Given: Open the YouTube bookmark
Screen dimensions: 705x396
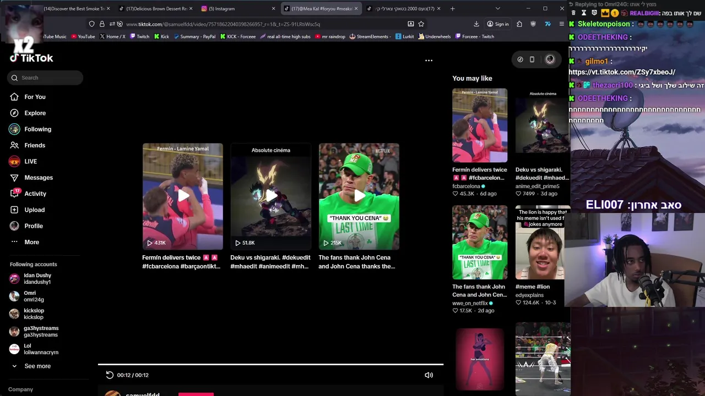Looking at the screenshot, I should pyautogui.click(x=82, y=37).
